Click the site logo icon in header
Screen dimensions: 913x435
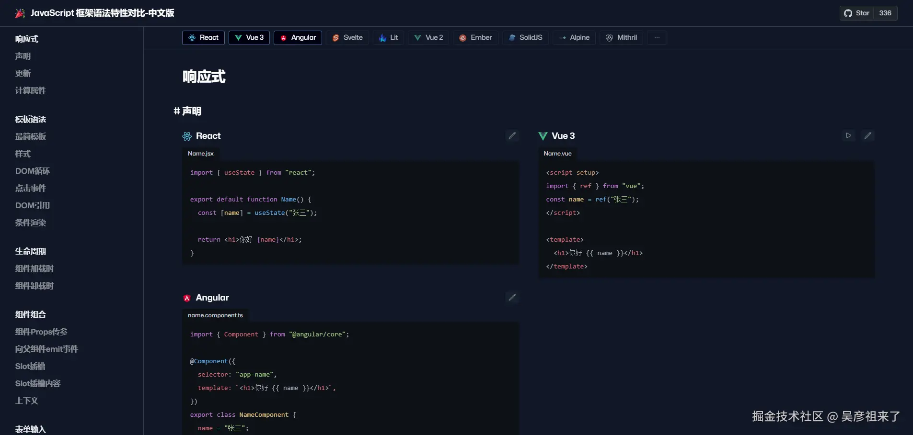(20, 13)
